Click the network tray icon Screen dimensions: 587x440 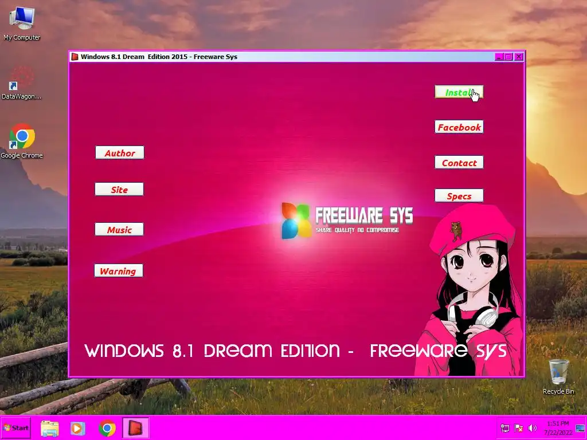pyautogui.click(x=504, y=428)
